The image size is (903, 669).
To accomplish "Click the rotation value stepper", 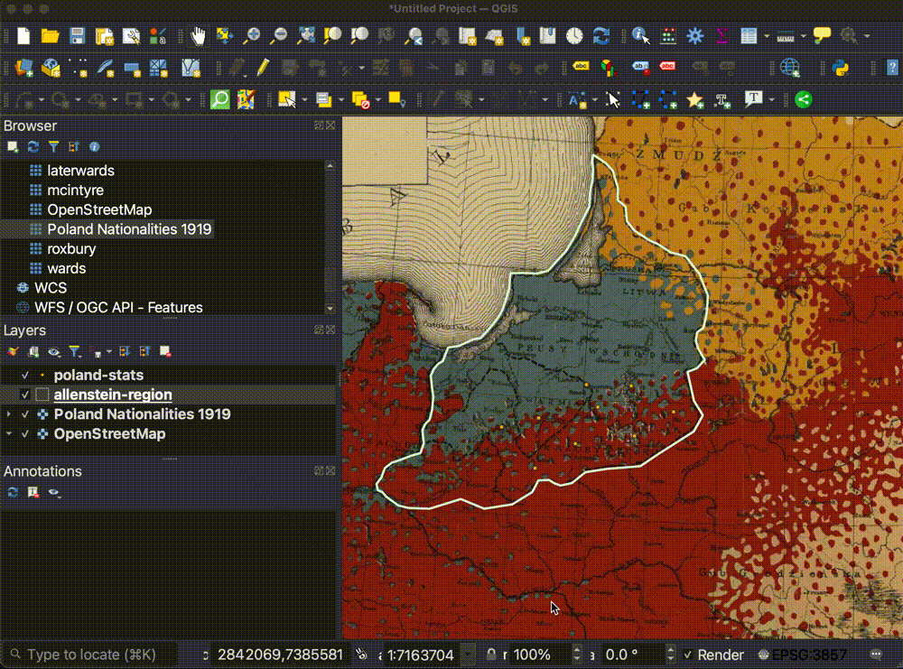I will (x=670, y=655).
